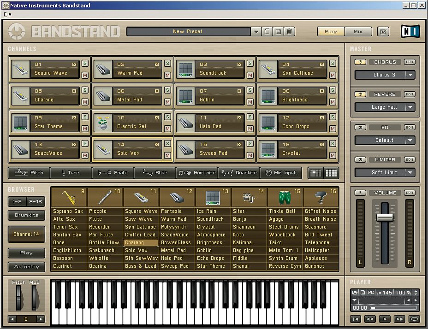Enable the Limiter power switch
Viewport: 428px width, 329px height.
360,159
